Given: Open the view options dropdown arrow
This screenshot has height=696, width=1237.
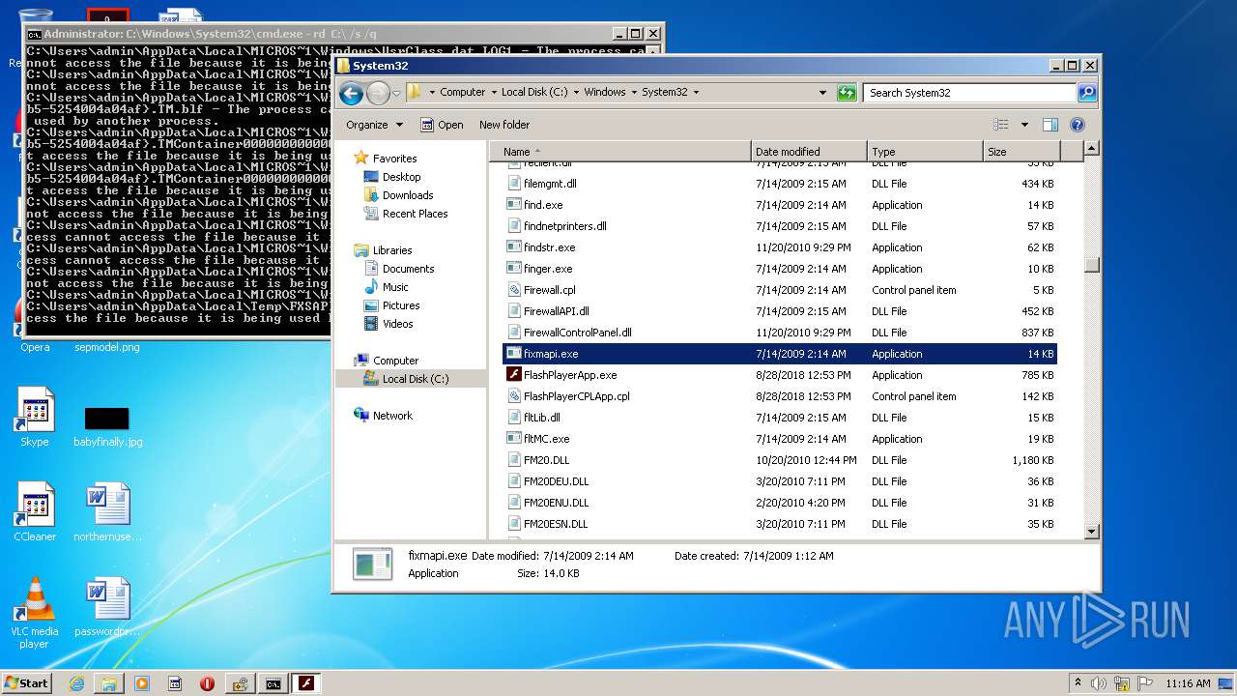Looking at the screenshot, I should point(1024,125).
